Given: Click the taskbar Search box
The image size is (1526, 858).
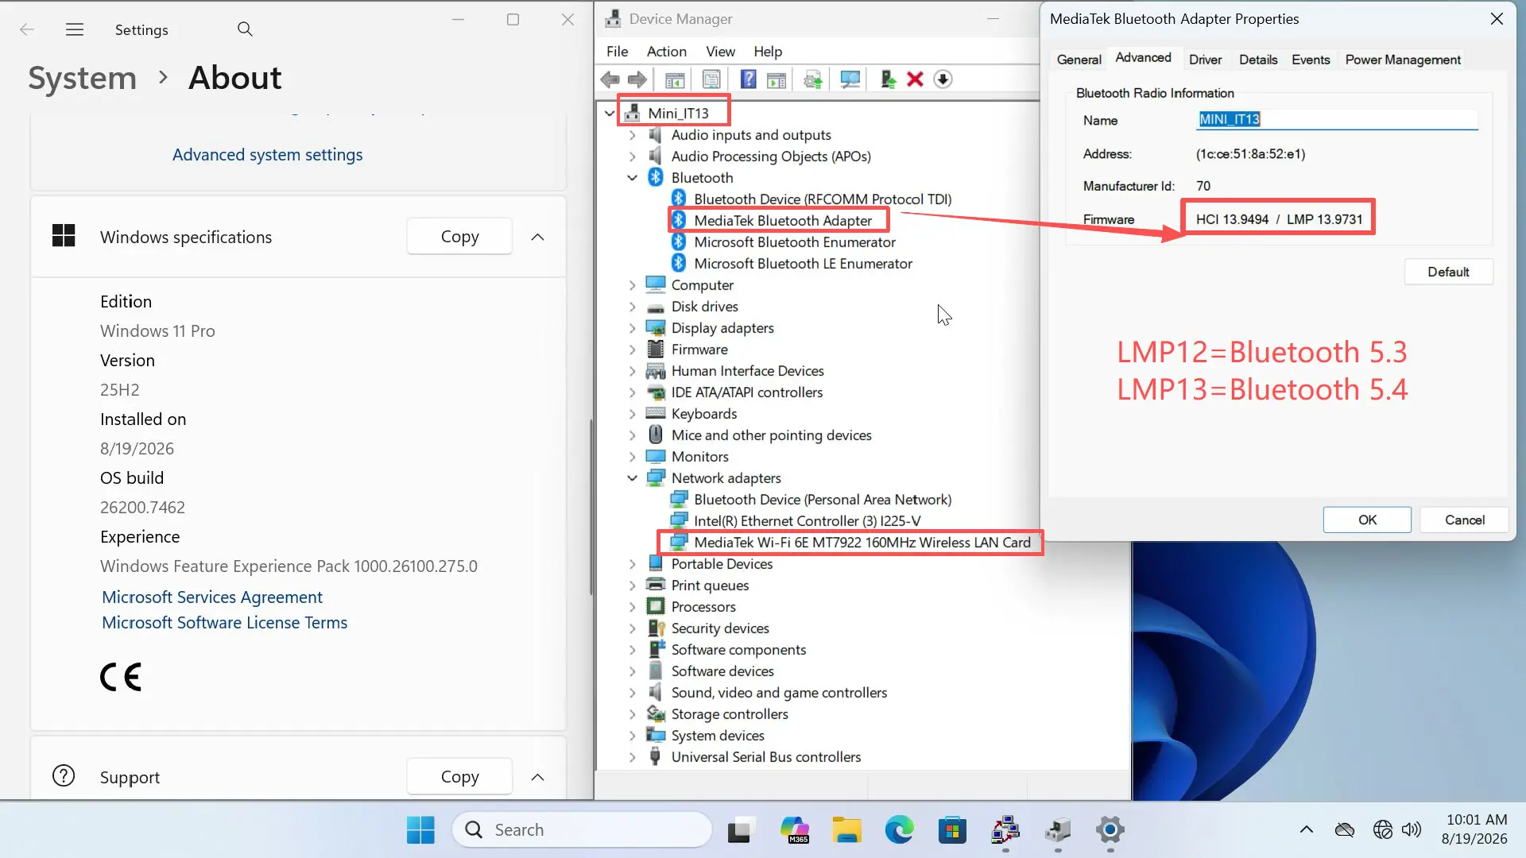Looking at the screenshot, I should 582,830.
